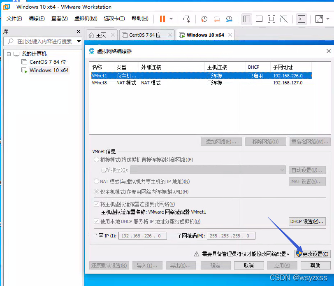
Task: Click the 重命名网络(W)... button
Action: point(310,142)
